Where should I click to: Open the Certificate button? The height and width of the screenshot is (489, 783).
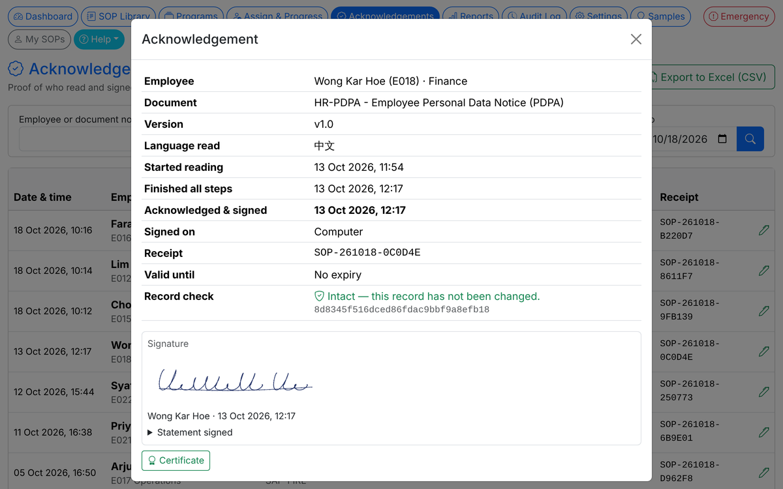coord(176,460)
